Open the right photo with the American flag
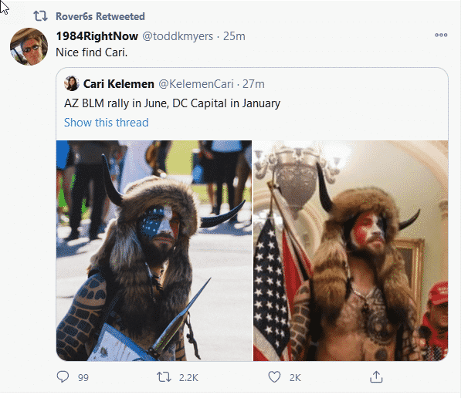468x398 pixels. click(x=350, y=251)
